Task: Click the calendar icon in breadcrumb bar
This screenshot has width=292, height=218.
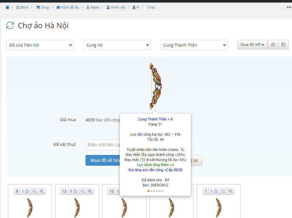Action: point(7,7)
